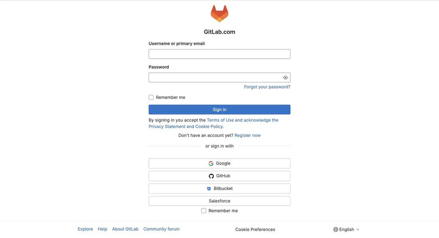Click the GitHub octocat icon
This screenshot has width=439, height=238.
tap(212, 176)
